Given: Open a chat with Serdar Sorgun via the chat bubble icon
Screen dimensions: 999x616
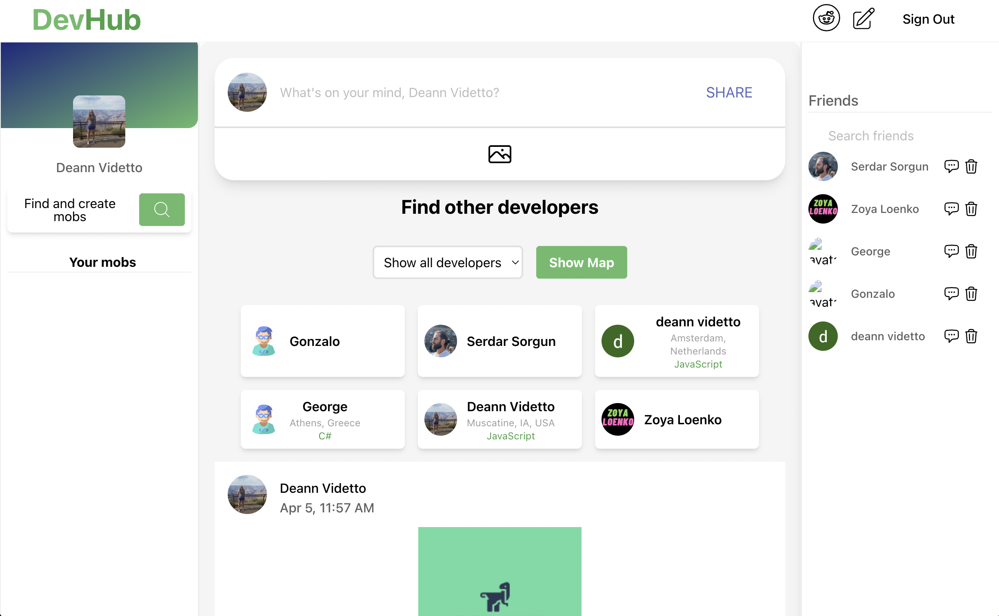Looking at the screenshot, I should pyautogui.click(x=952, y=166).
